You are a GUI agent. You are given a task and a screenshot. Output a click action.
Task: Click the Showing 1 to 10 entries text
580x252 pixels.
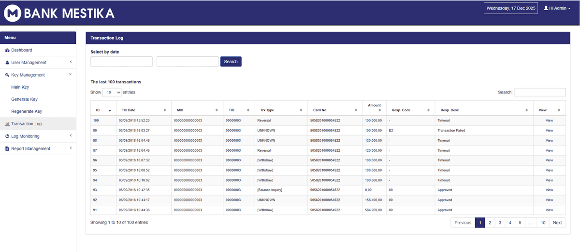coord(119,223)
